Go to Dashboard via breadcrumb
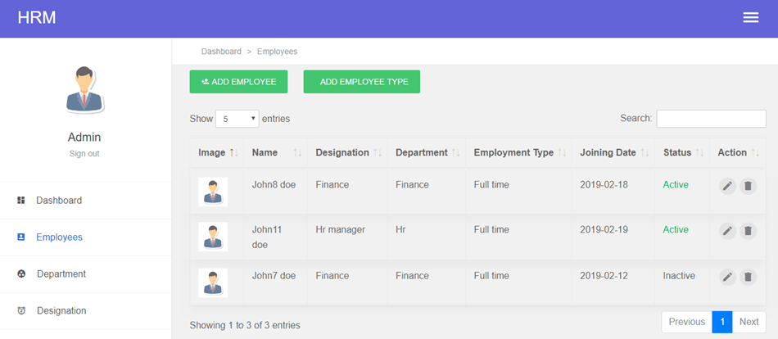This screenshot has height=339, width=778. [x=221, y=52]
